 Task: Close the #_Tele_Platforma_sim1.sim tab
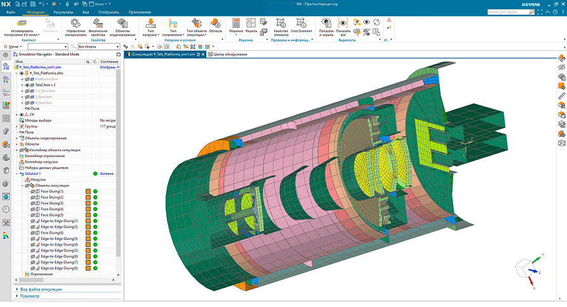203,54
